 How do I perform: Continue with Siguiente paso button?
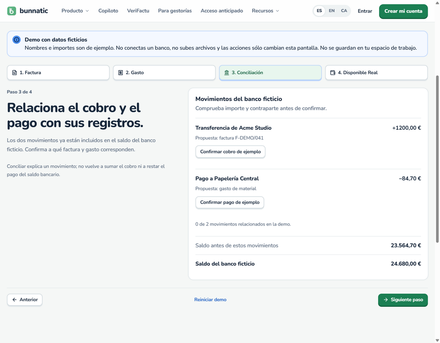point(403,300)
